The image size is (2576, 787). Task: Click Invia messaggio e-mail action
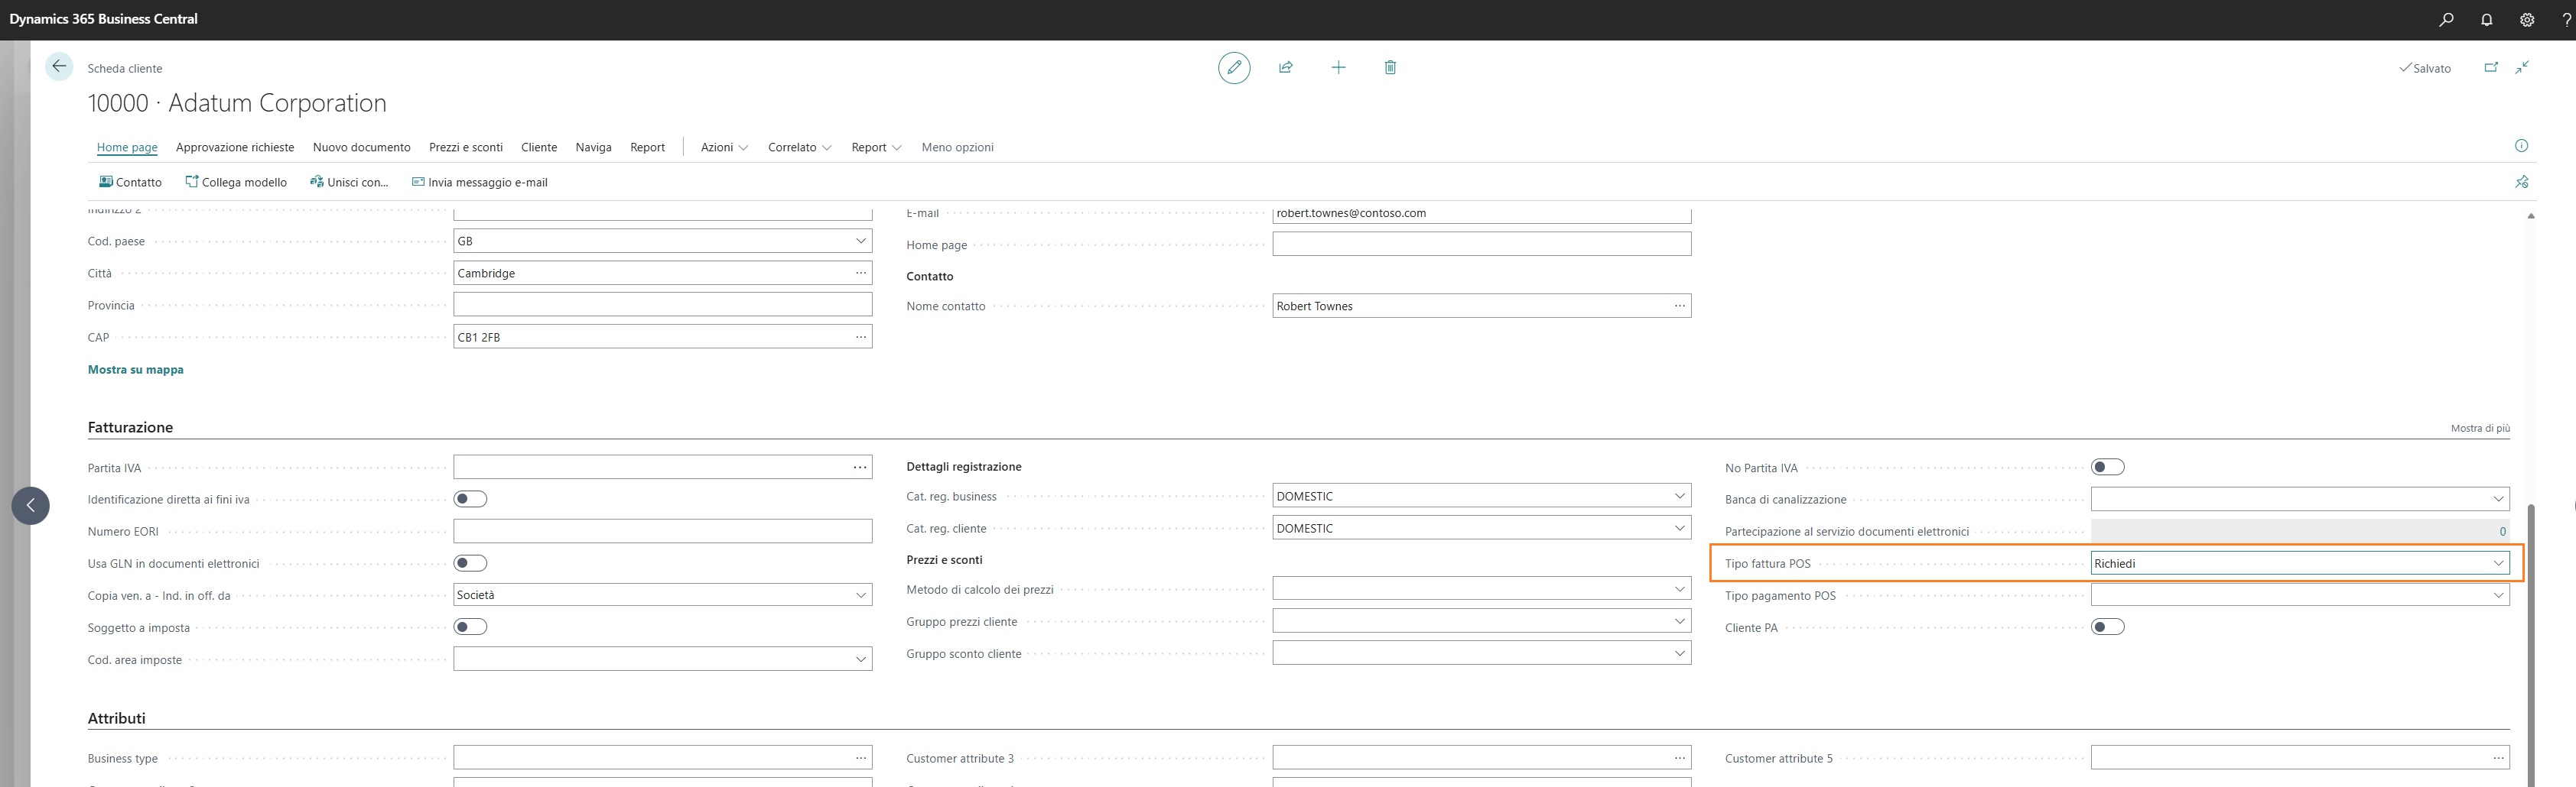coord(479,182)
